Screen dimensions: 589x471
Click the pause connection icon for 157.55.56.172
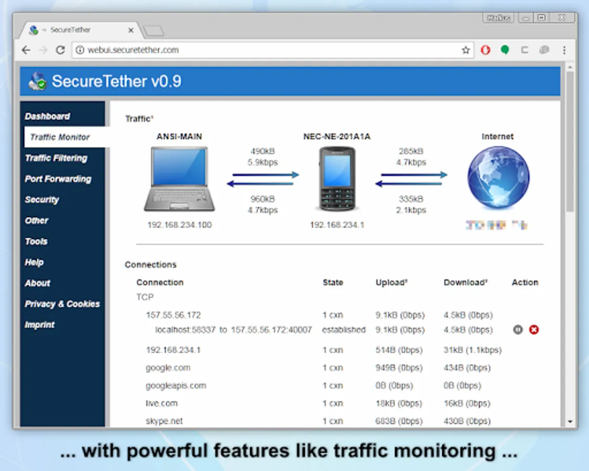tap(518, 330)
